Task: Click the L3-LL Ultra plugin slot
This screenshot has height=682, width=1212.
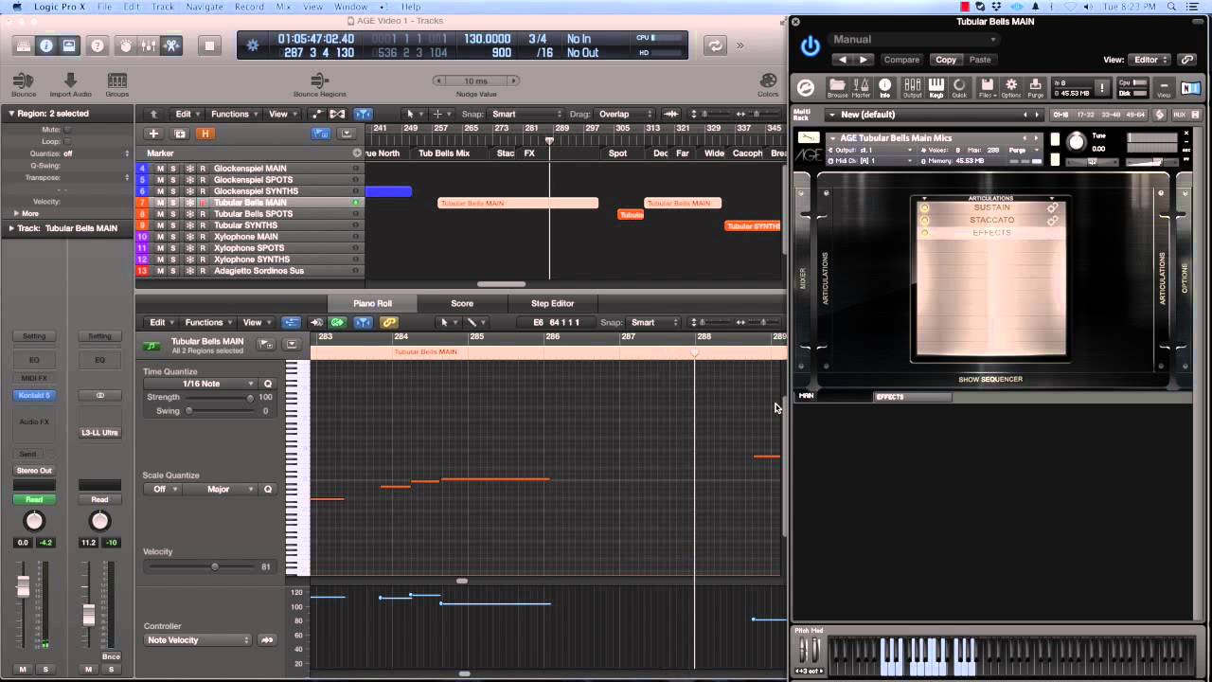Action: coord(99,433)
